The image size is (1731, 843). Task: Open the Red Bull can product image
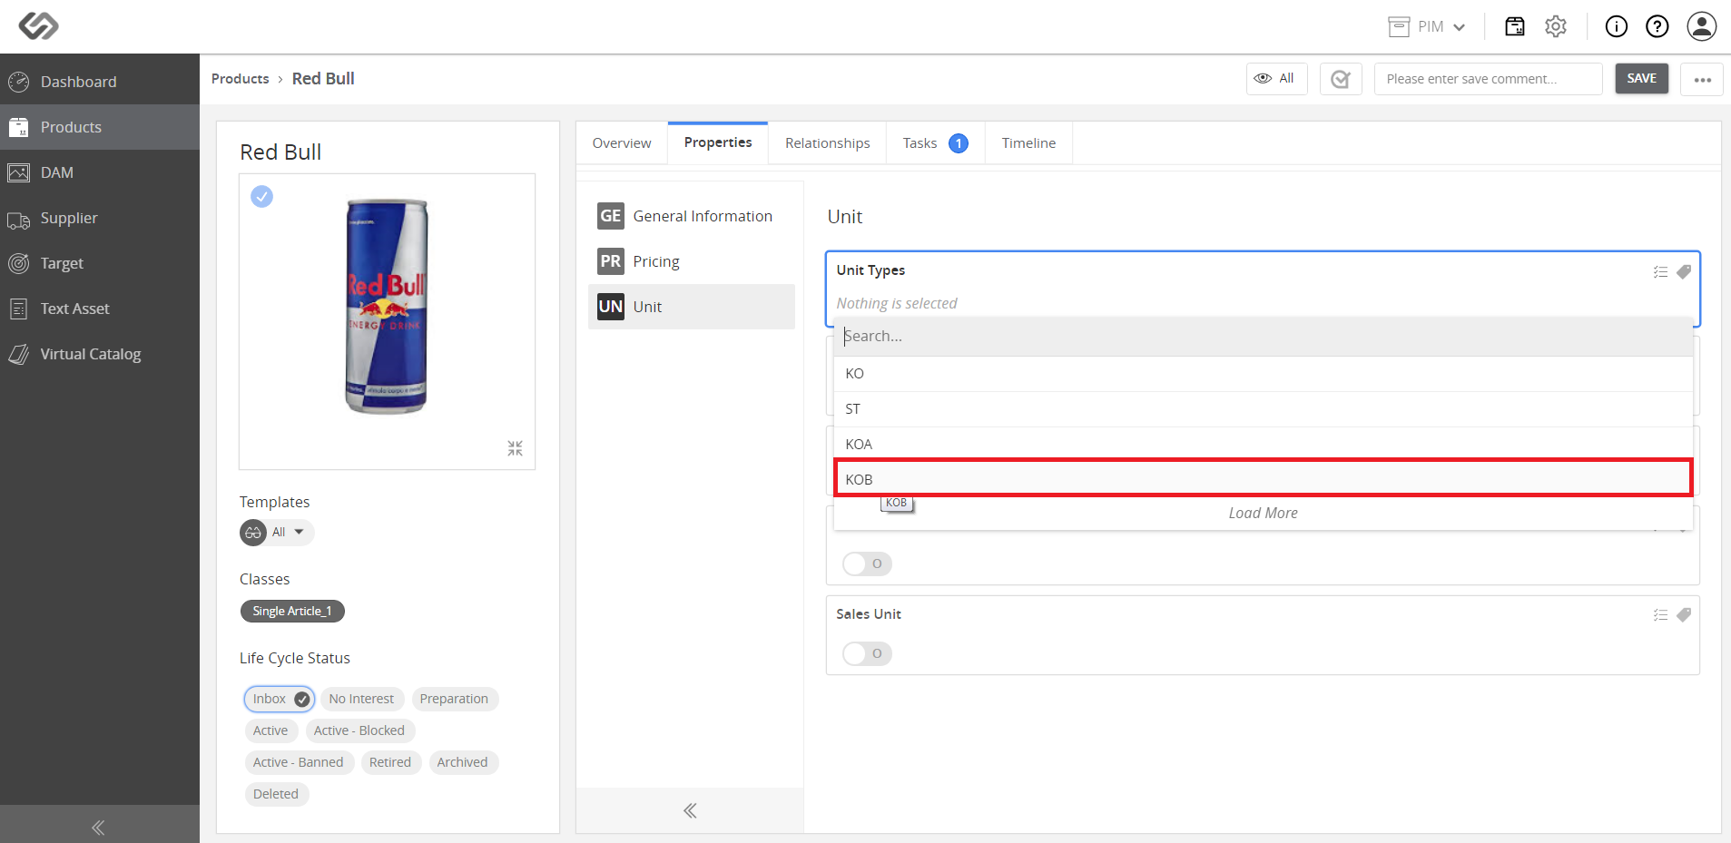pos(387,306)
